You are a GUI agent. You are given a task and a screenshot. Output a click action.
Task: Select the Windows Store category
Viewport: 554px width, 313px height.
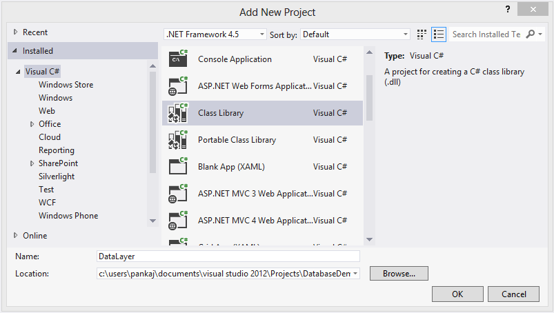tap(66, 85)
